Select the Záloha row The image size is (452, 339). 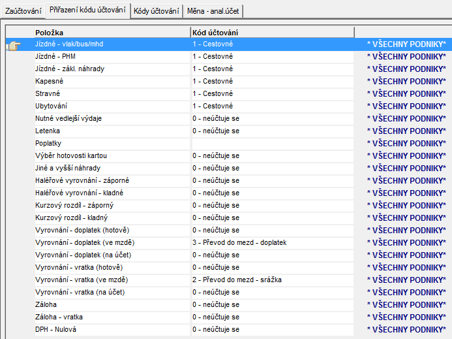112,305
